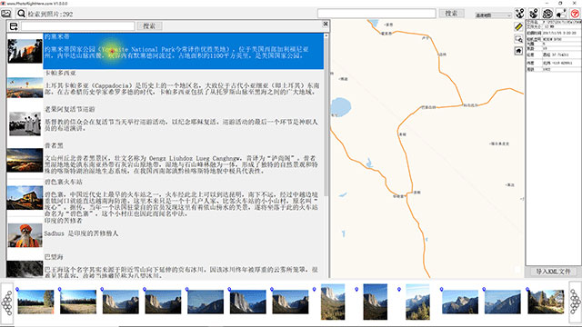The height and width of the screenshot is (327, 582).
Task: Click the orange-turban Sadhu portrait thumbnail
Action: tap(25, 235)
